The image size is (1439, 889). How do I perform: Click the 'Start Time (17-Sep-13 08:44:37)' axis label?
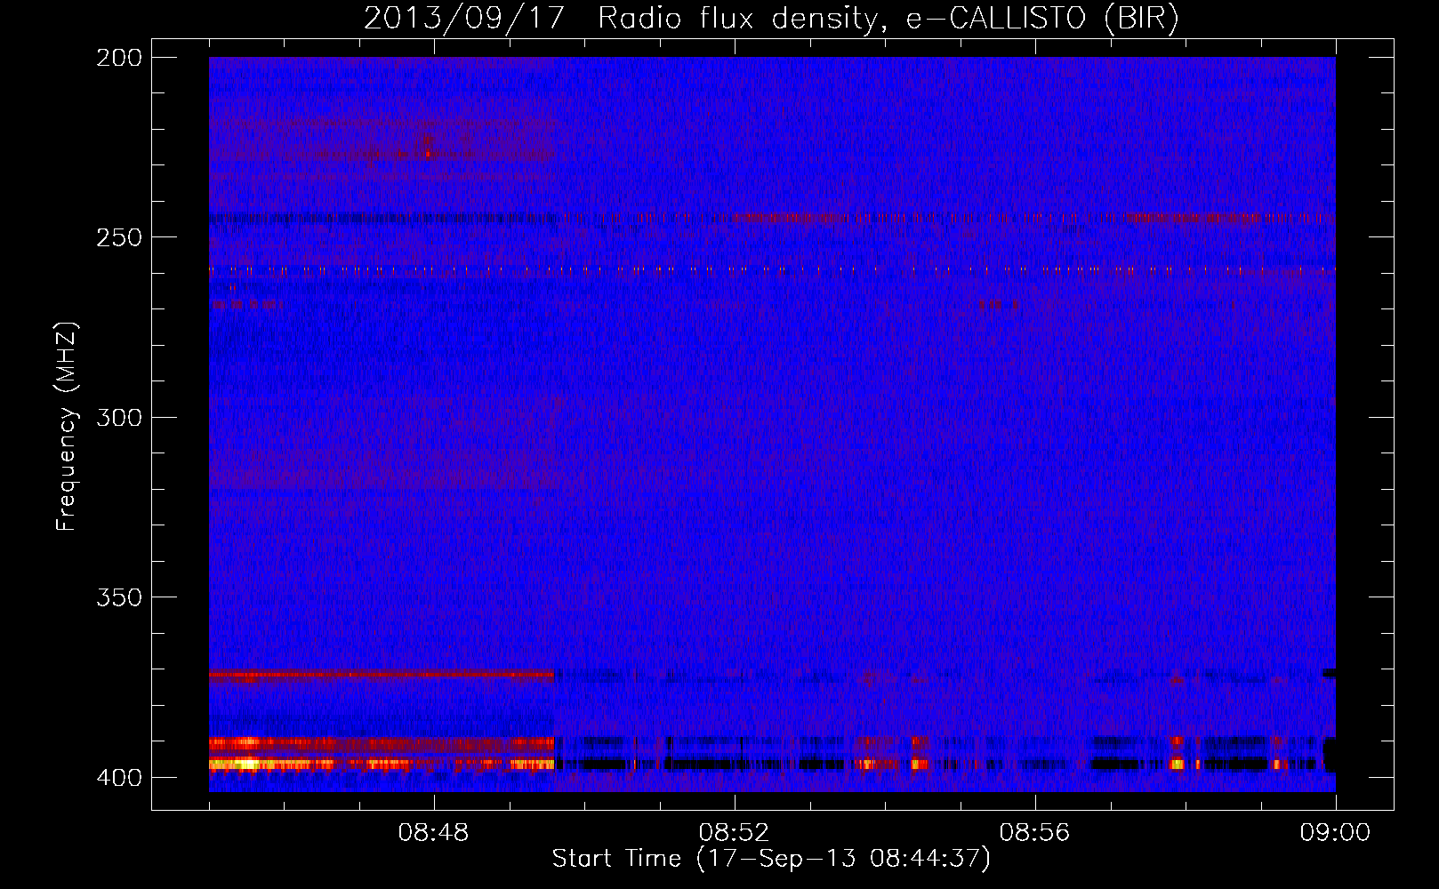(771, 859)
